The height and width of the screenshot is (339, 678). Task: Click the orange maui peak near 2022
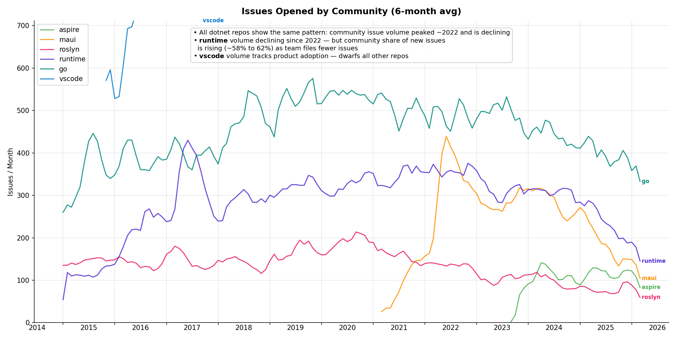click(x=446, y=137)
